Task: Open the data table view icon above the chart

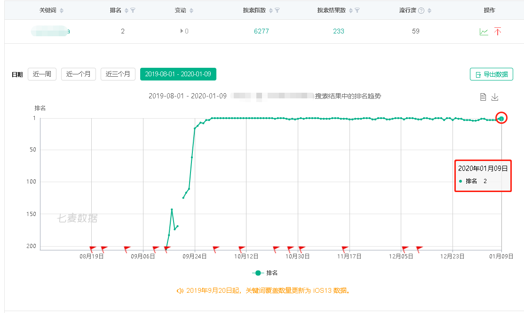Action: click(x=483, y=97)
